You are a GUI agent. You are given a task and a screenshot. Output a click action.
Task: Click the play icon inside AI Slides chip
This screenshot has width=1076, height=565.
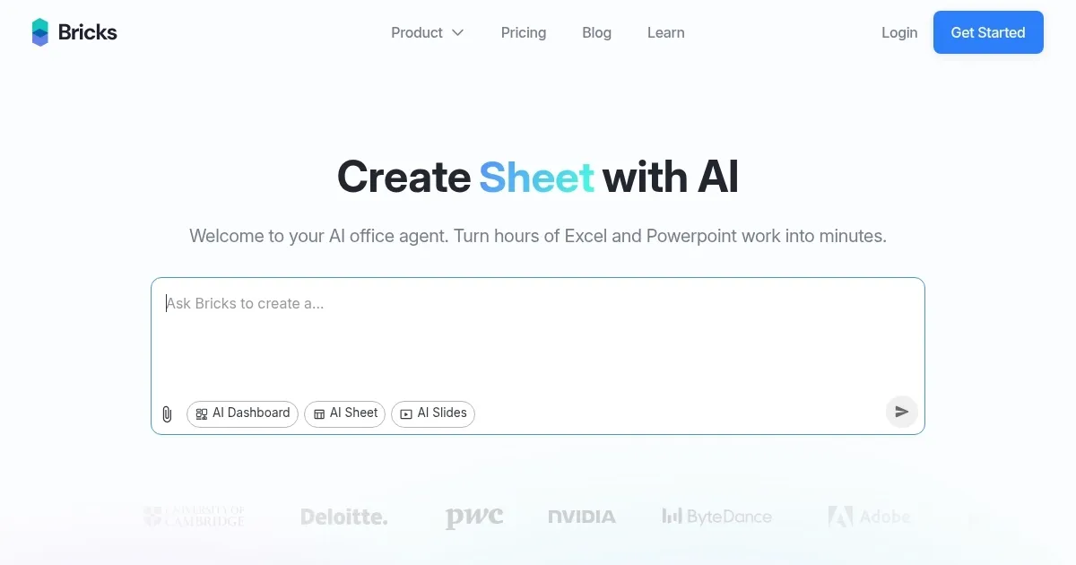point(408,413)
